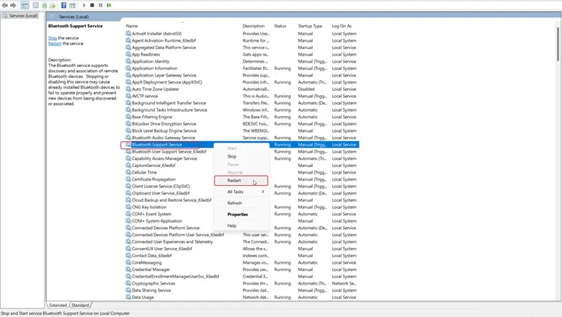Toggle the Show/Hide Action Pane toolbar icon
This screenshot has width=562, height=317.
pos(72,5)
